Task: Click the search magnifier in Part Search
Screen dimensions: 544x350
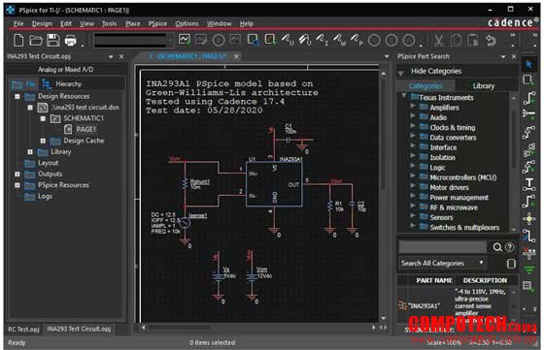Action: click(497, 247)
